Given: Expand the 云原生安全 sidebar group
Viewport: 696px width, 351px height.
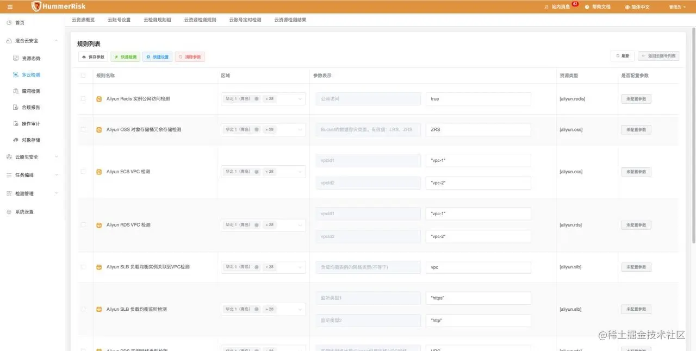Looking at the screenshot, I should click(x=56, y=157).
